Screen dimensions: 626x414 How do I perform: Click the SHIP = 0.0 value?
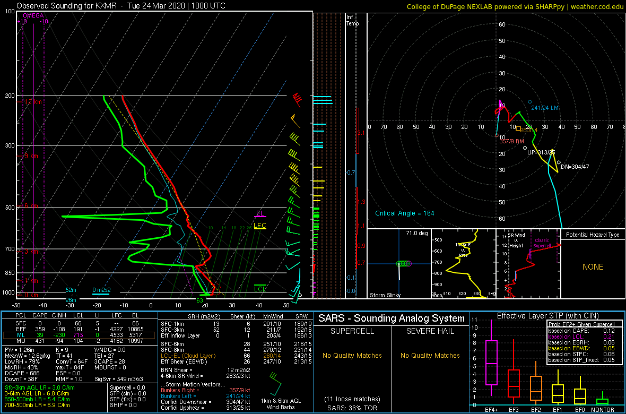(x=124, y=405)
